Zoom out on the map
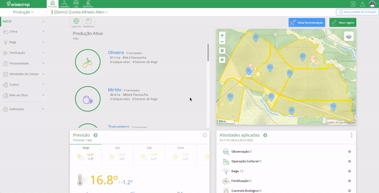Screen dimensions: 379x193 [x=222, y=42]
